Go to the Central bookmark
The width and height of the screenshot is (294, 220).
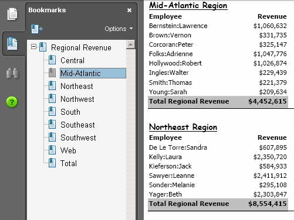pos(72,60)
